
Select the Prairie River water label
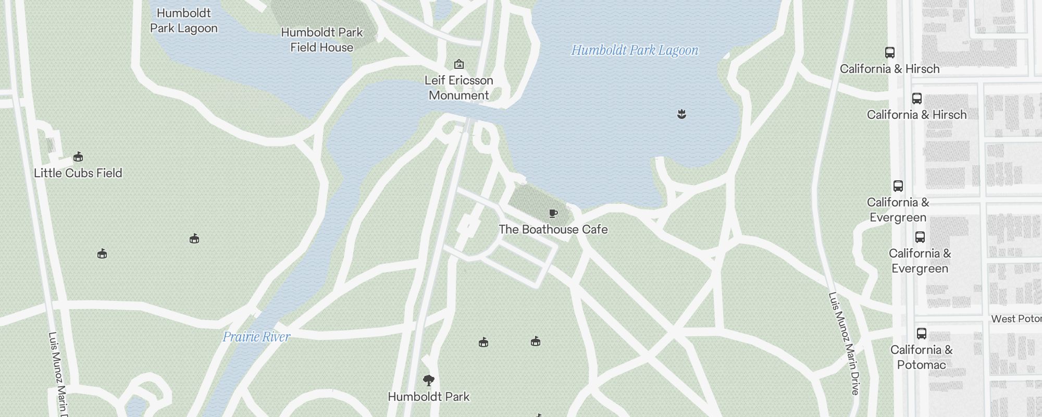click(256, 337)
